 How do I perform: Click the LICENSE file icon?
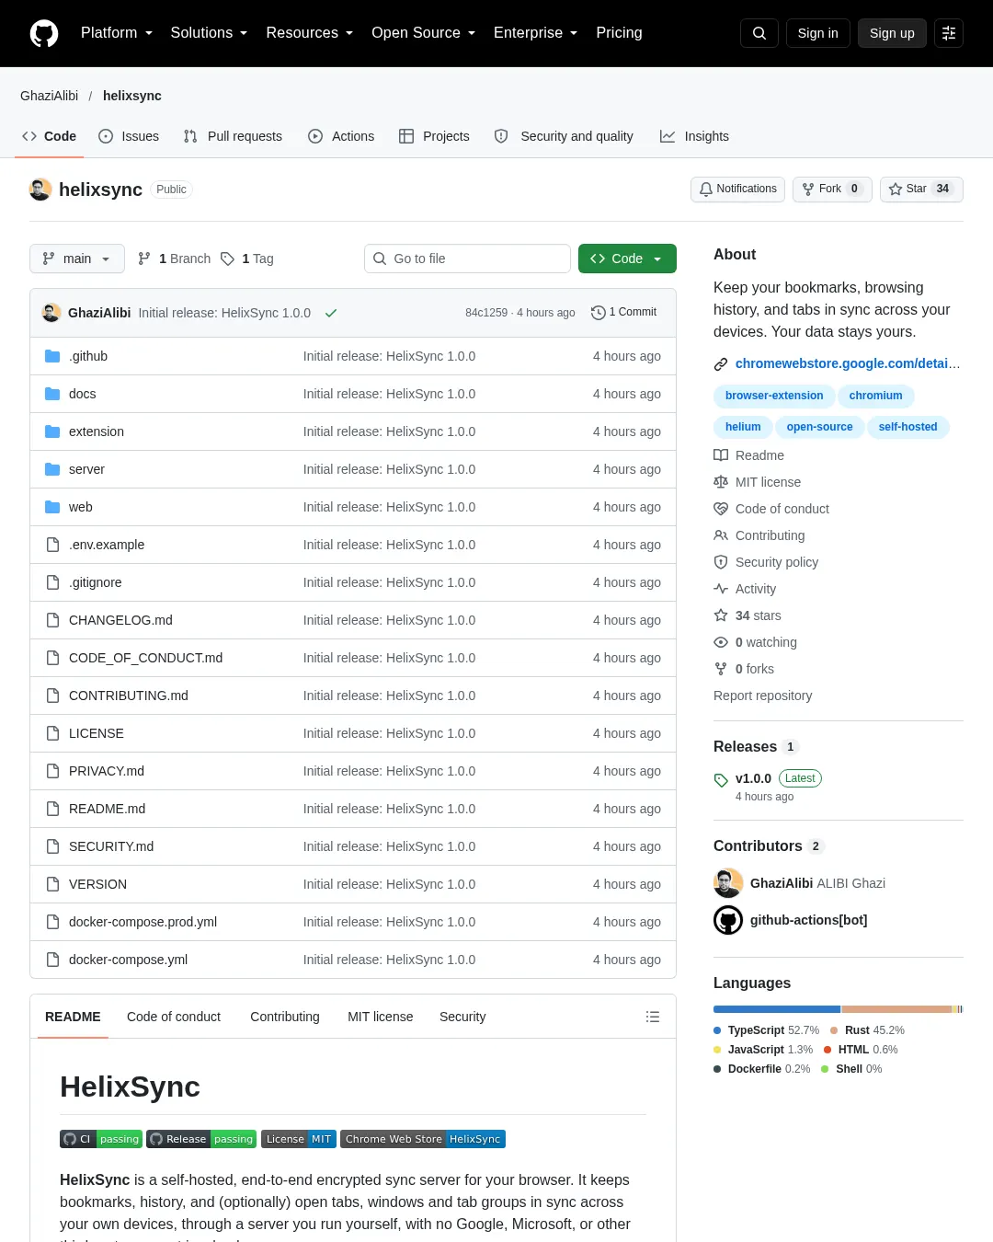point(52,733)
